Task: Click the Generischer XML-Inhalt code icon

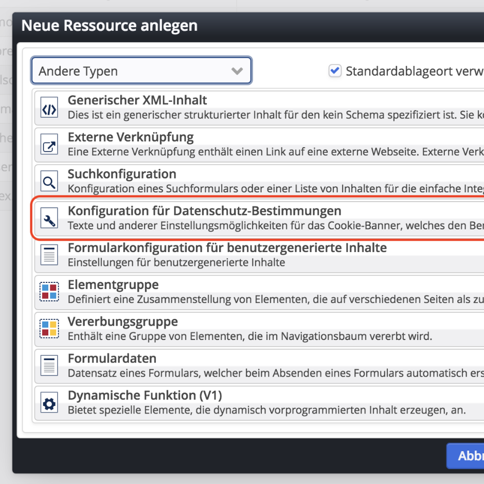Action: click(x=49, y=107)
